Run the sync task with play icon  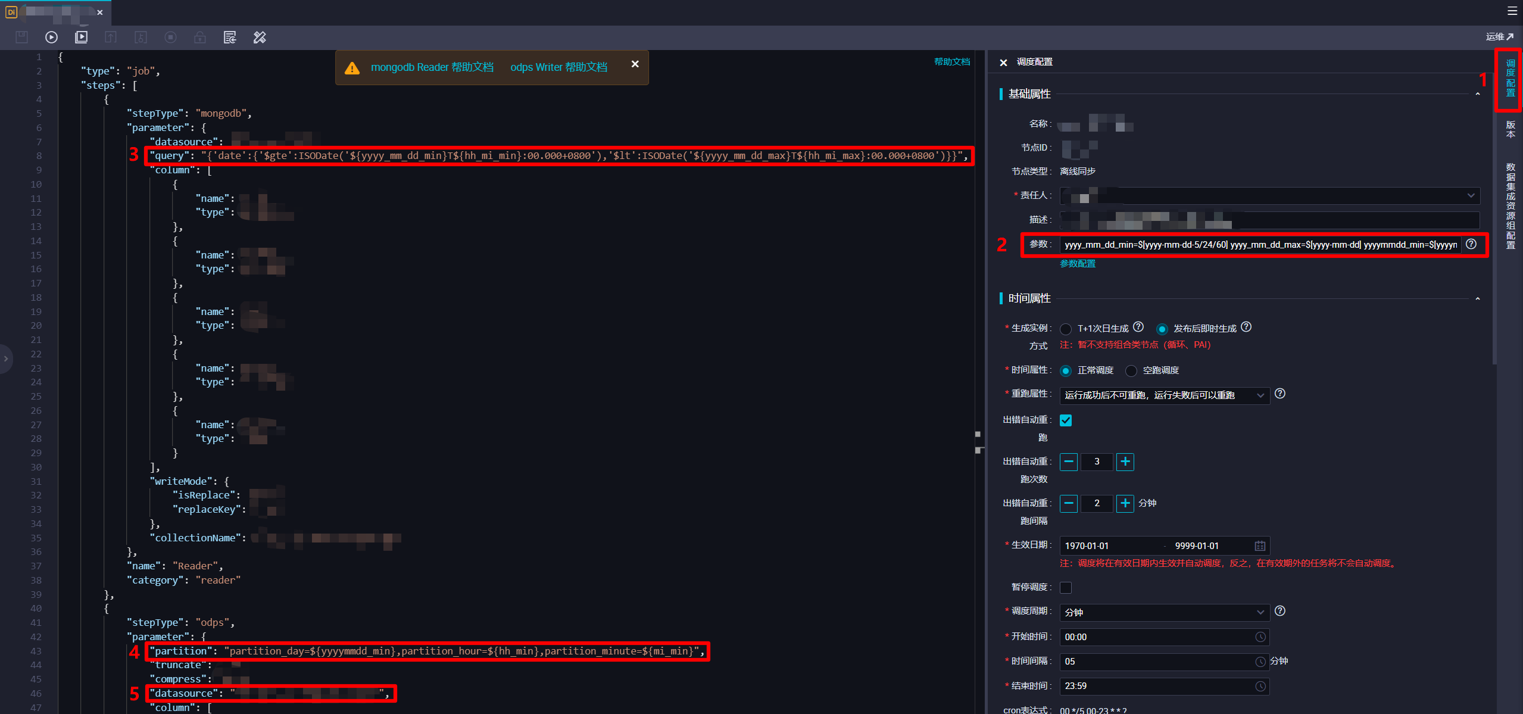(x=51, y=38)
